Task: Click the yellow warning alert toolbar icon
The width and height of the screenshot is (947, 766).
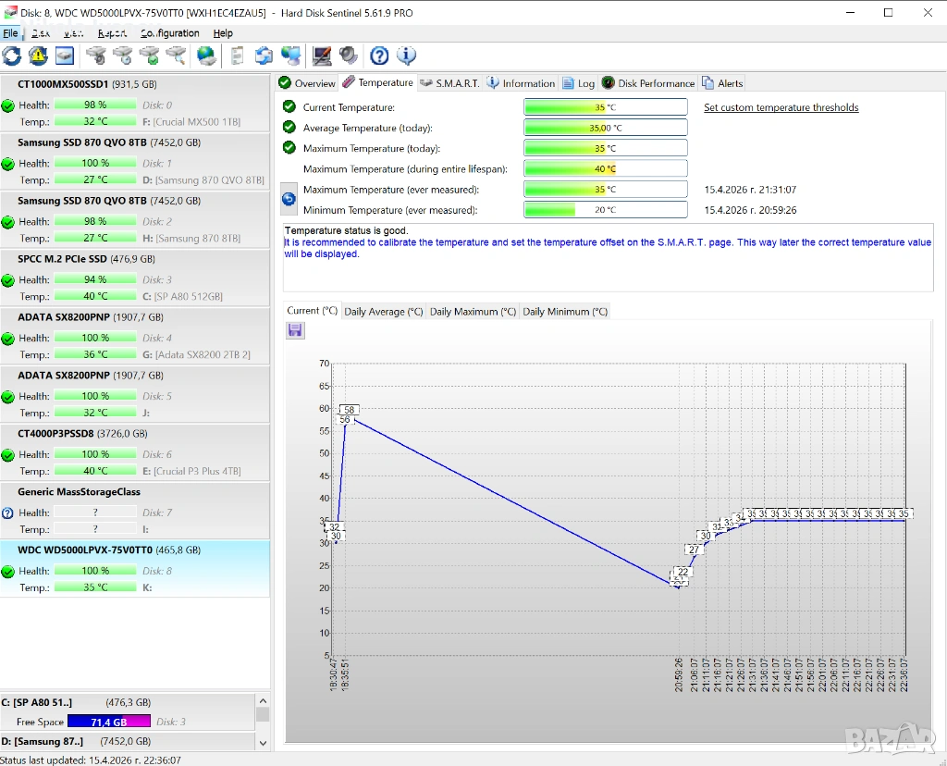Action: click(38, 56)
